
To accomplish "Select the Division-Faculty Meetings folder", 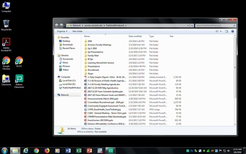I will click(97, 45).
